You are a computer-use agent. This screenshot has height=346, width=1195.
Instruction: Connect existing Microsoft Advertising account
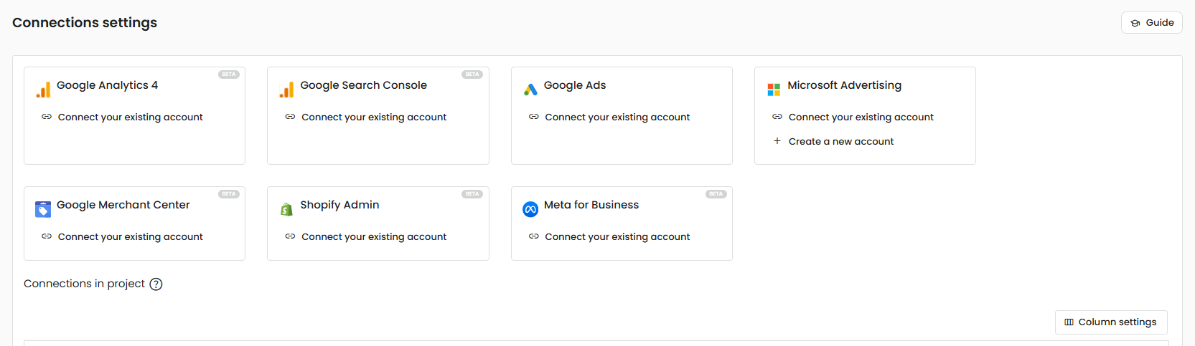pos(861,117)
